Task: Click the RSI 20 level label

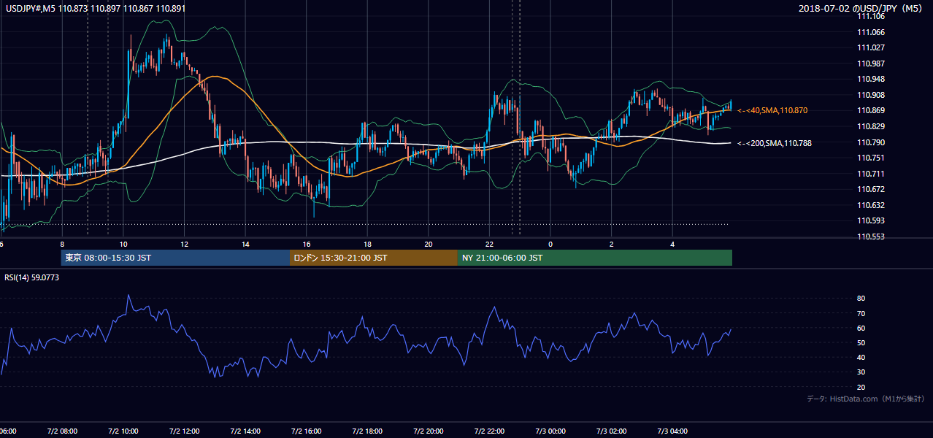Action: click(x=861, y=387)
